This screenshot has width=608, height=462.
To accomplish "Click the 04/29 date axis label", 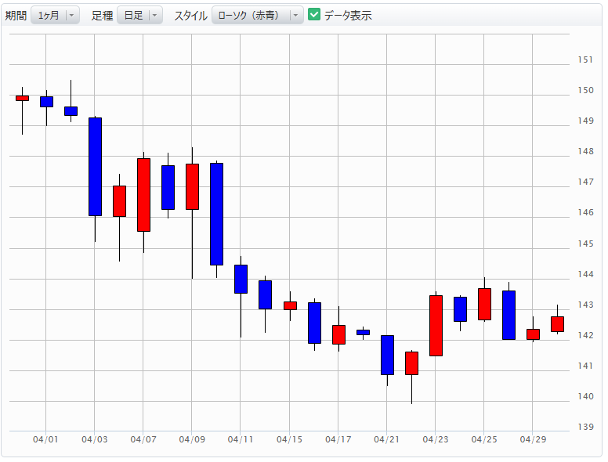I will (x=533, y=439).
